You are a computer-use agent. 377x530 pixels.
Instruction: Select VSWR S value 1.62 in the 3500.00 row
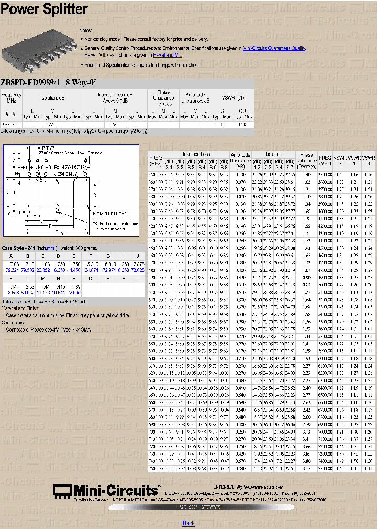click(x=340, y=175)
